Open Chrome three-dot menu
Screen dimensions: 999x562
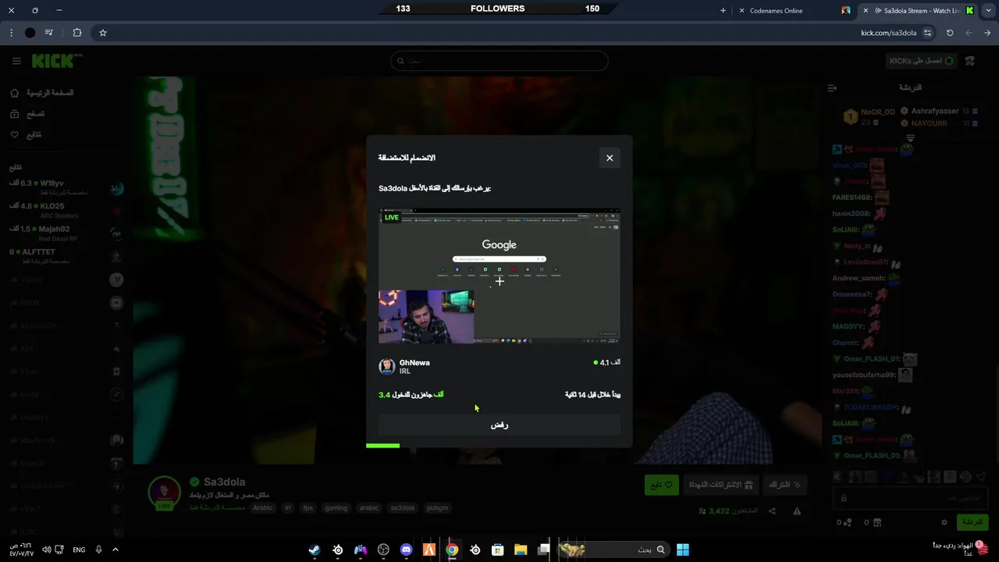click(x=11, y=33)
